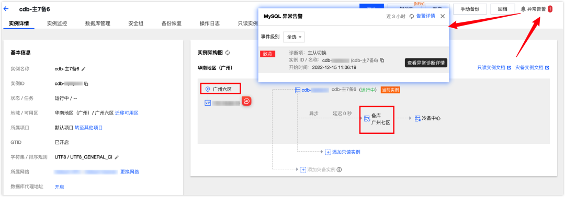Switch to the 实例监控 tab
Image resolution: width=565 pixels, height=197 pixels.
click(57, 23)
